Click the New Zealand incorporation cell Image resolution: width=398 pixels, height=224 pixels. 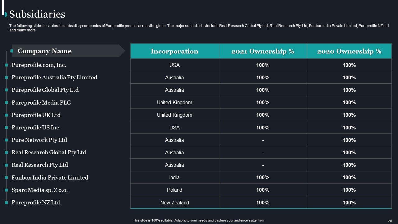(x=174, y=203)
